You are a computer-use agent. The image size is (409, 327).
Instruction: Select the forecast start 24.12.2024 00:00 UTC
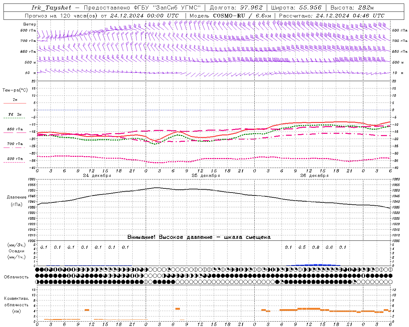[144, 16]
